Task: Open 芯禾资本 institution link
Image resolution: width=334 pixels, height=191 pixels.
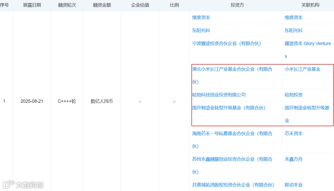Action: point(293,133)
